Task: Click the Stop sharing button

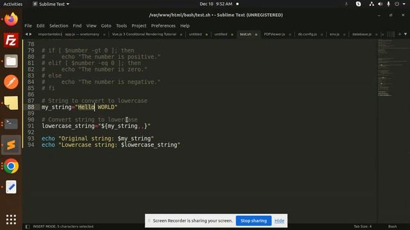Action: pos(254,220)
